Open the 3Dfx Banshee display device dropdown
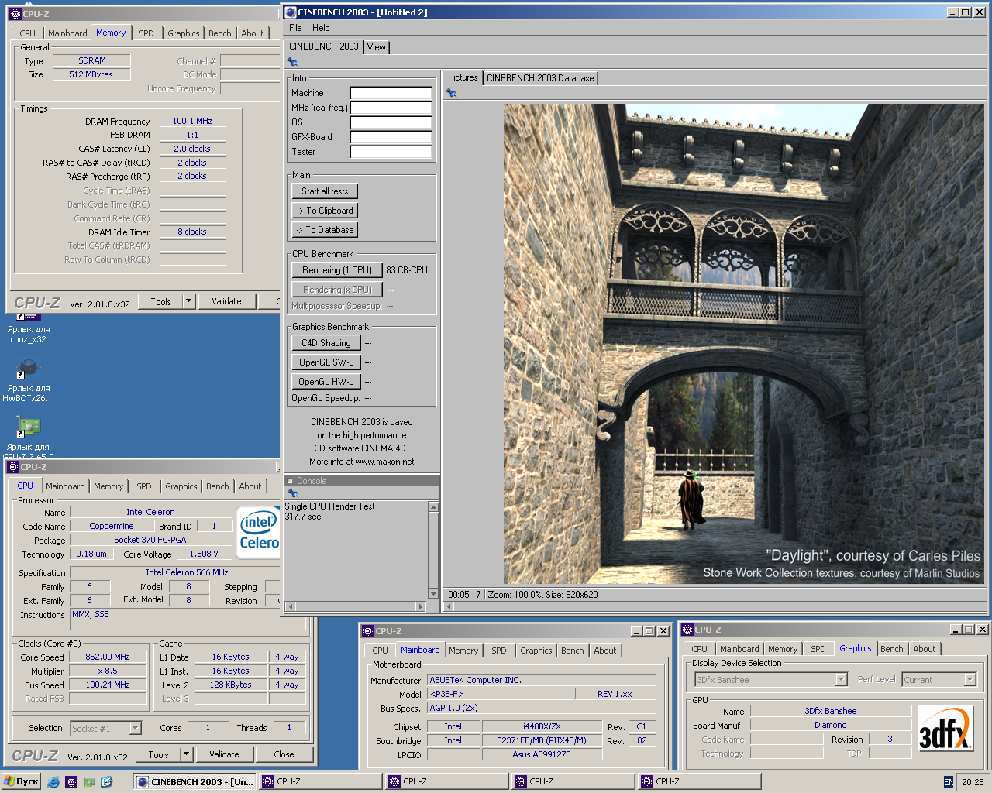The image size is (992, 793). coord(842,680)
